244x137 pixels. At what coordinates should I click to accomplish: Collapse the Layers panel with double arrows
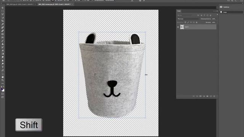(x=214, y=11)
